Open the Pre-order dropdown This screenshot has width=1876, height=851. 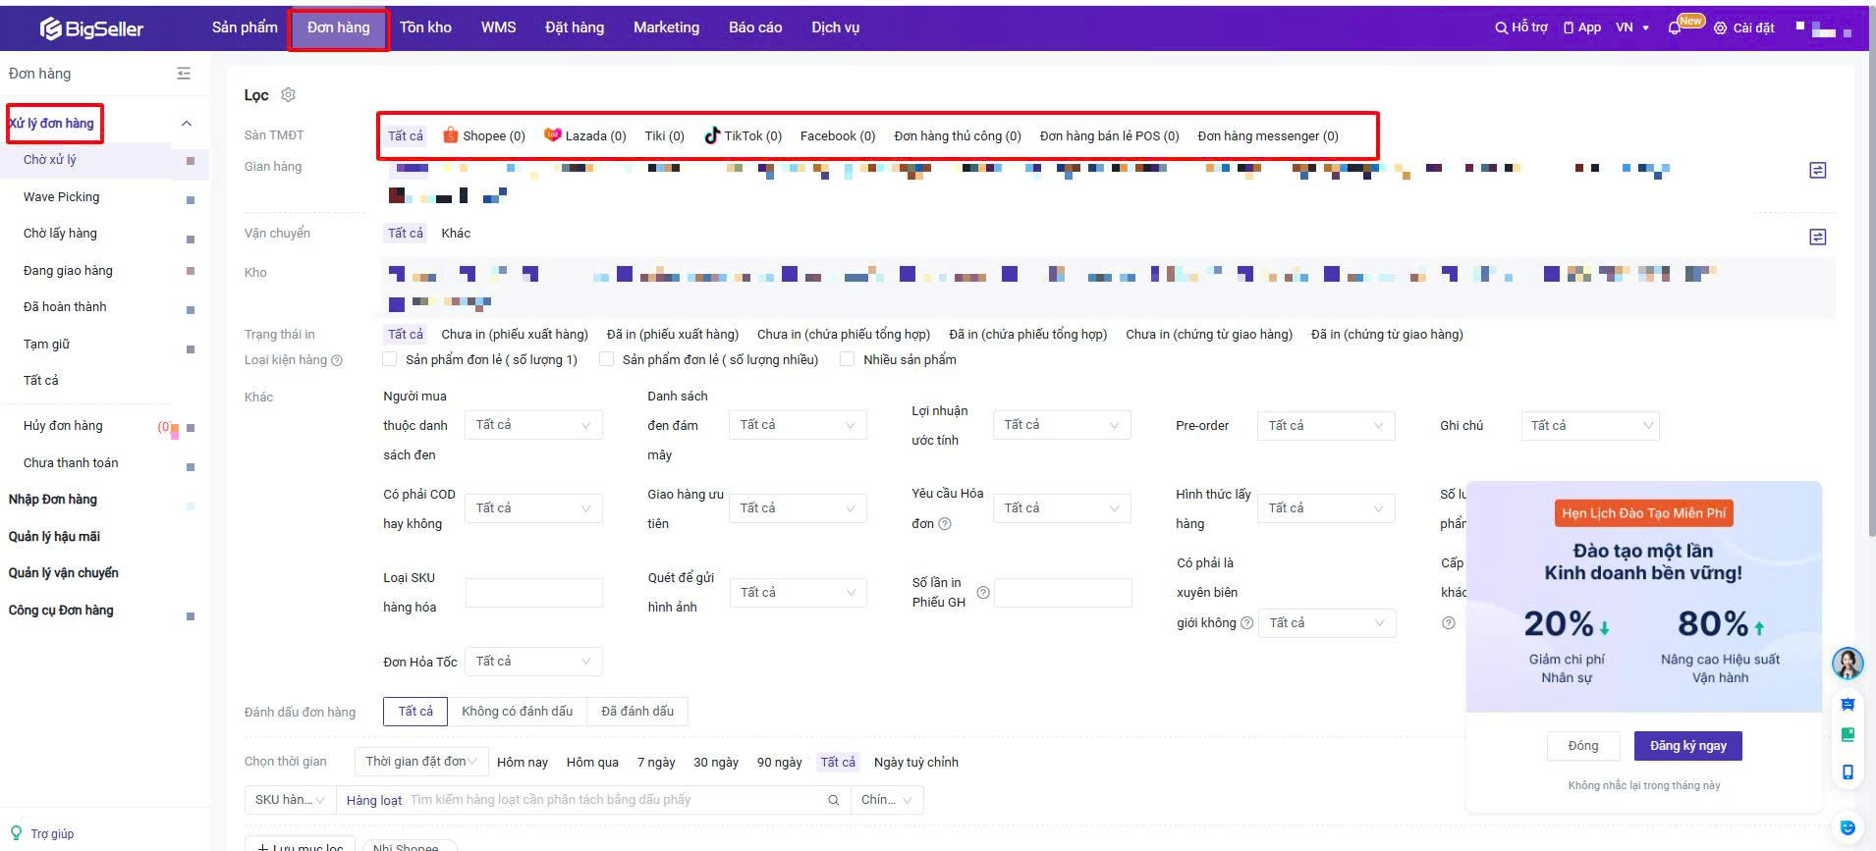coord(1325,425)
